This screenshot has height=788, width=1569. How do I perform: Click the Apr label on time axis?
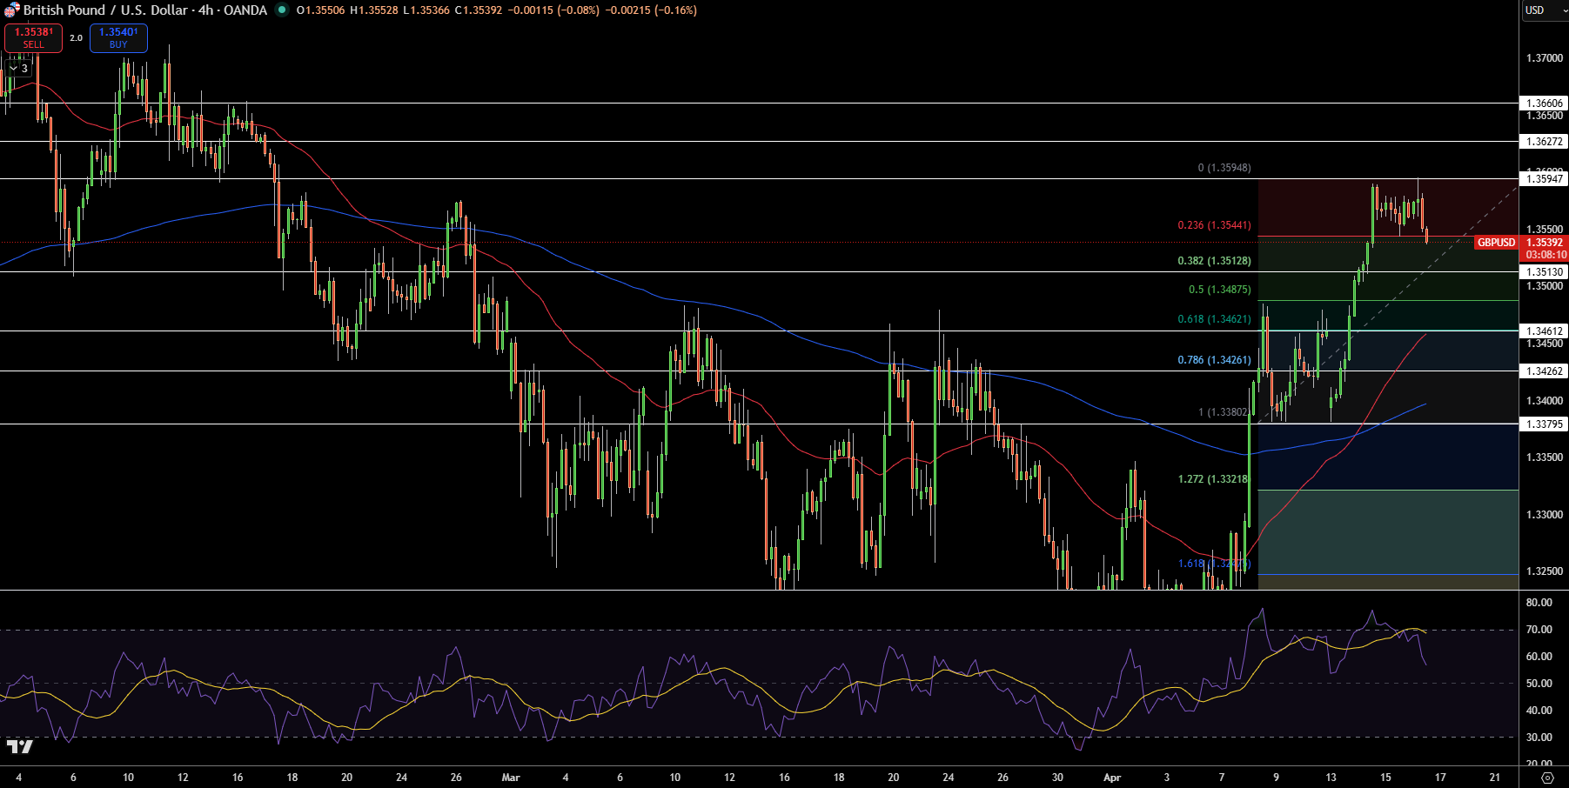(1112, 778)
